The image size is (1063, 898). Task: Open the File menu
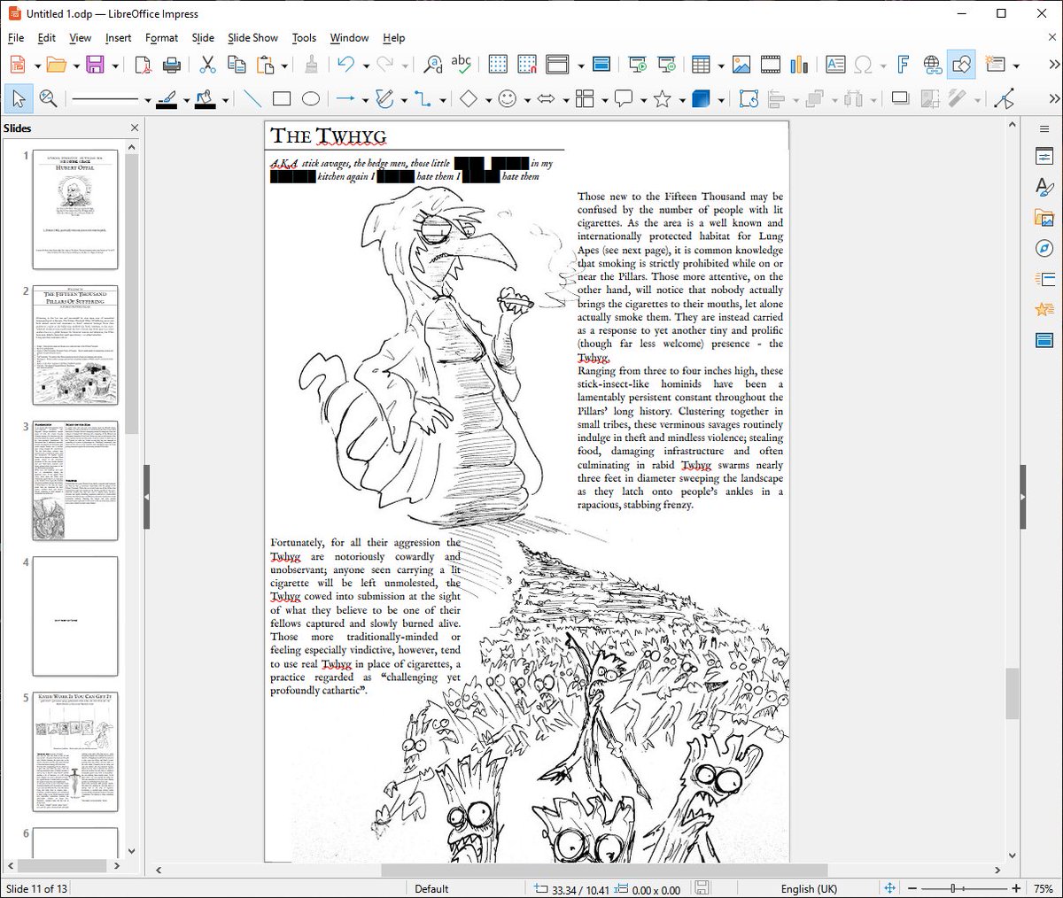coord(16,38)
